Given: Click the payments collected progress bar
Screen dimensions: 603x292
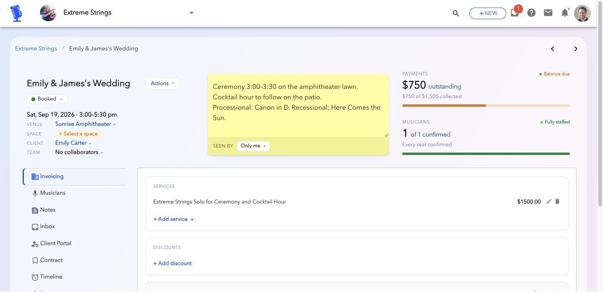Looking at the screenshot, I should (486, 105).
